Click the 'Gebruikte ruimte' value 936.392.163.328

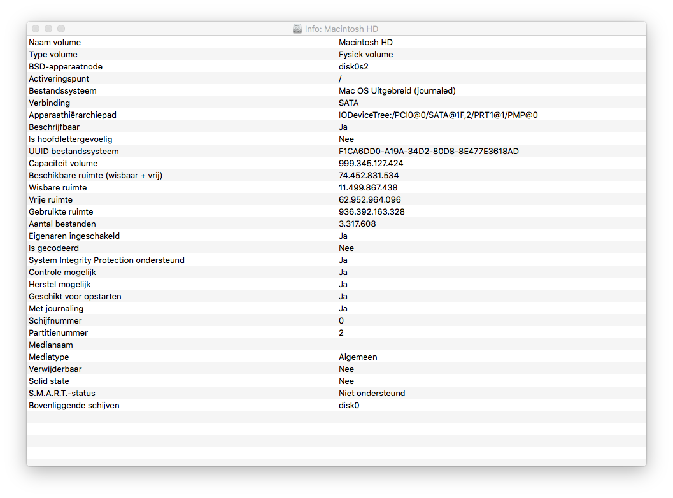372,211
